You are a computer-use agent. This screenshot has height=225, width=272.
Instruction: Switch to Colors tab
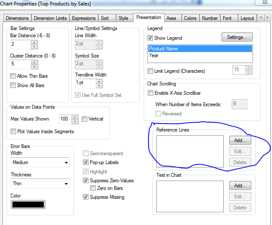click(190, 18)
